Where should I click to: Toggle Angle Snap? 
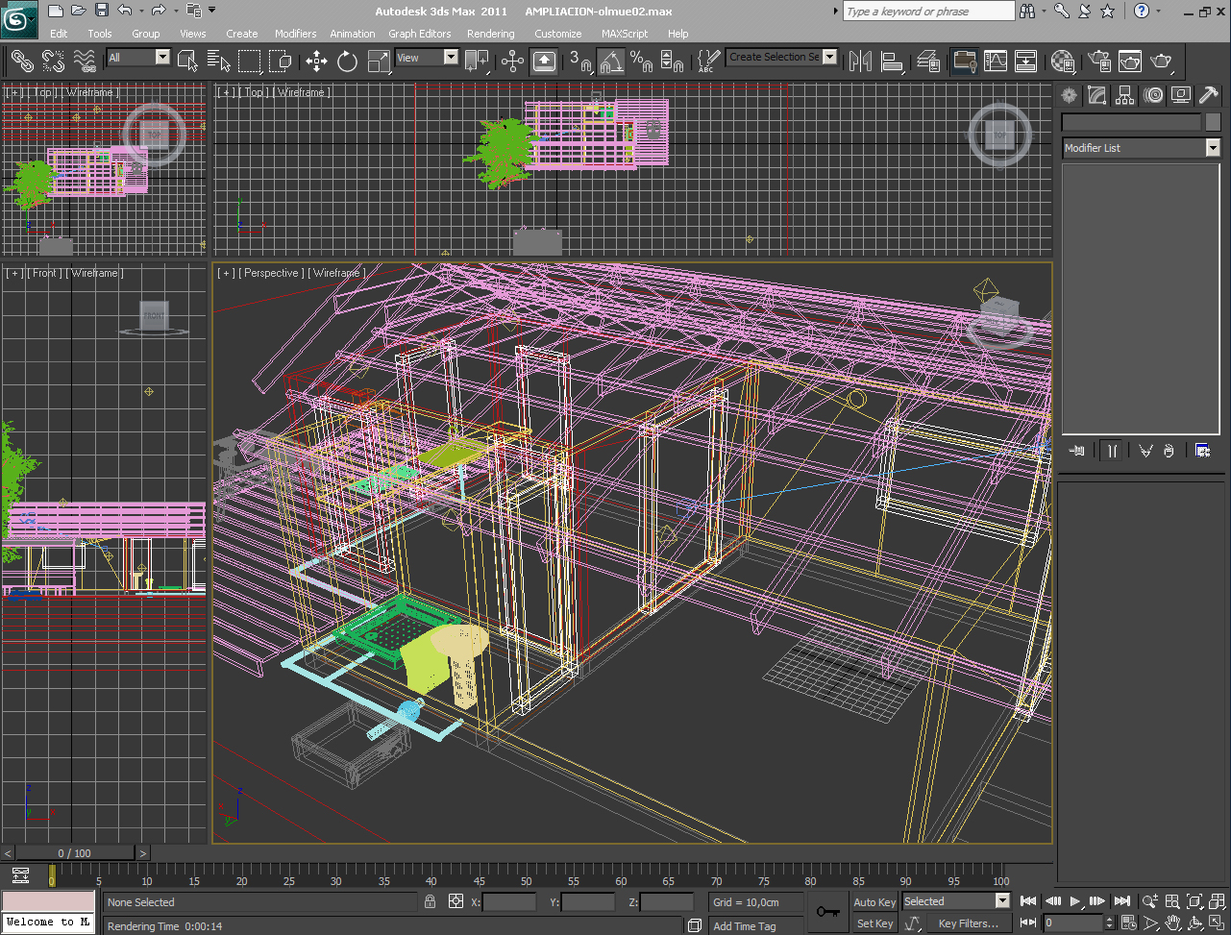[x=611, y=62]
